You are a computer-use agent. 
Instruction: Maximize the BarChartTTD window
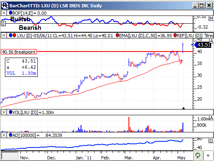click(x=202, y=5)
